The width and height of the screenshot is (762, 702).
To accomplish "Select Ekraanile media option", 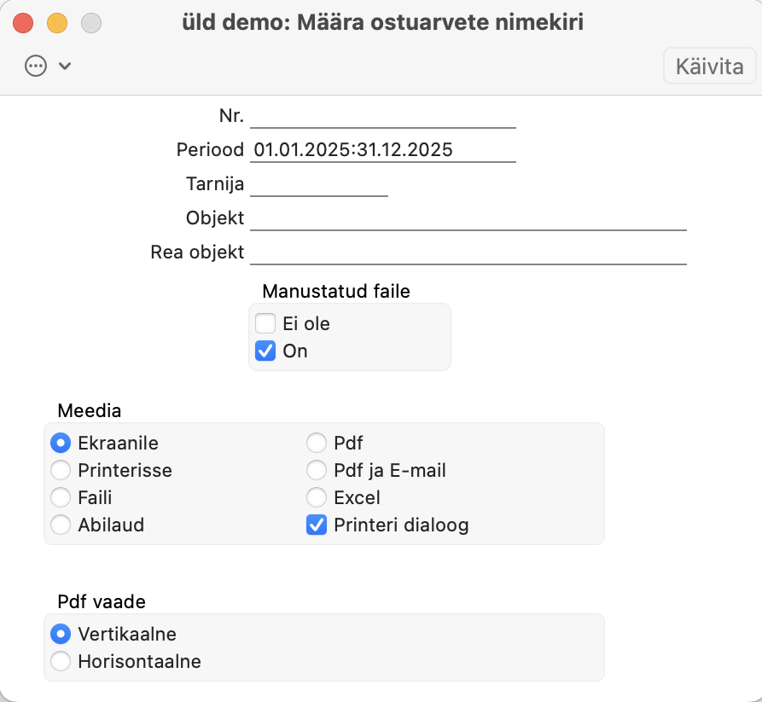I will [61, 443].
